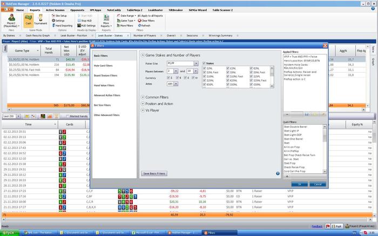Click Cancel in the Filters dialog

pos(318,184)
